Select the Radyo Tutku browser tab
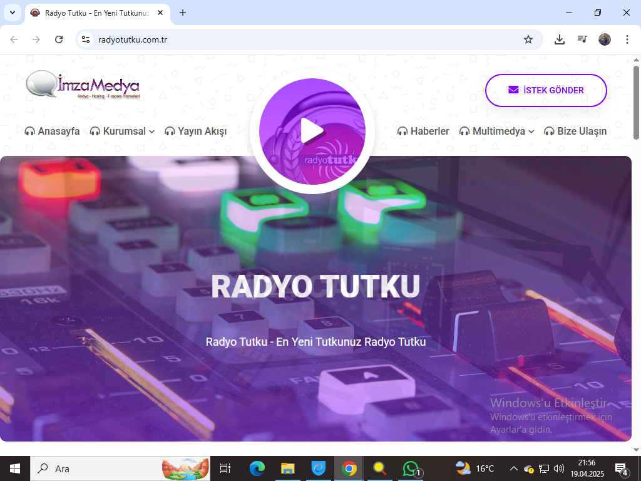Viewport: 641px width, 481px height. 97,13
